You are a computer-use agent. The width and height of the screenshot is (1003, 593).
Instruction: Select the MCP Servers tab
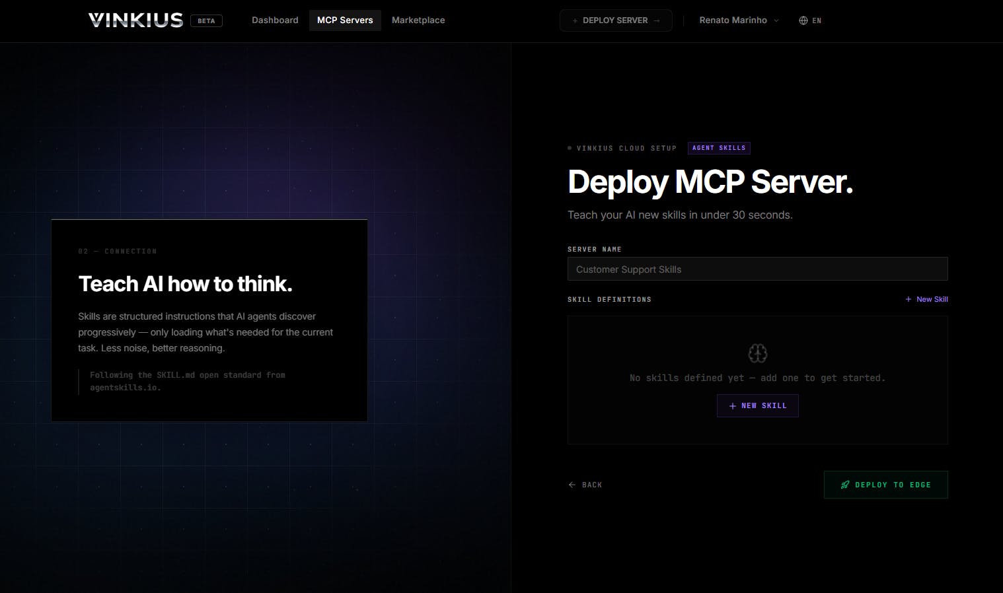point(345,20)
